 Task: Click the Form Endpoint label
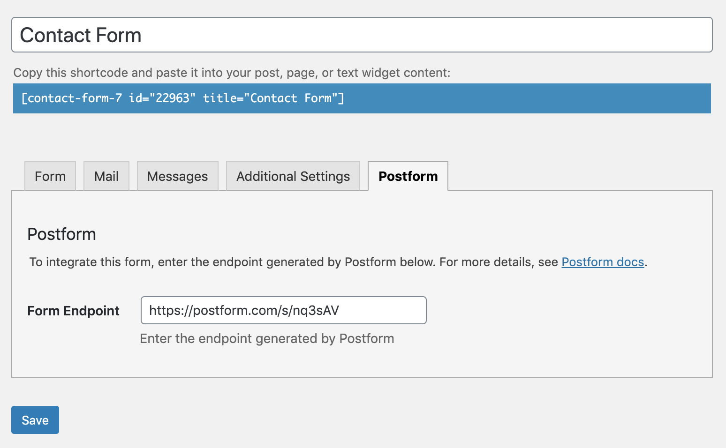tap(74, 311)
